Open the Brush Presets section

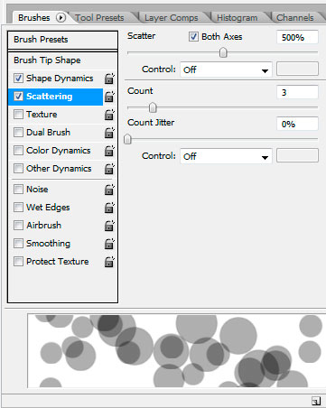(x=62, y=40)
